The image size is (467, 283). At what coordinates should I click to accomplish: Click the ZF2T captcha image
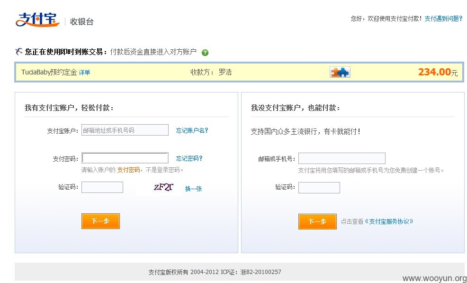pyautogui.click(x=163, y=187)
